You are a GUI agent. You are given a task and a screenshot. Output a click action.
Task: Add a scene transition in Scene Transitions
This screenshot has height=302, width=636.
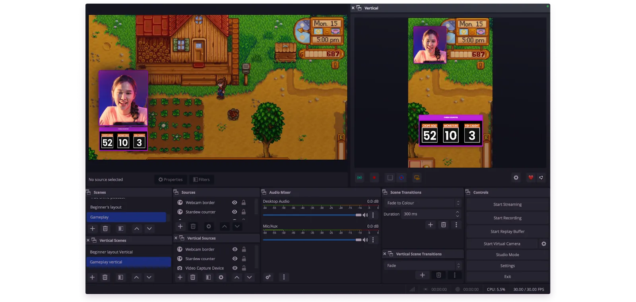(430, 225)
